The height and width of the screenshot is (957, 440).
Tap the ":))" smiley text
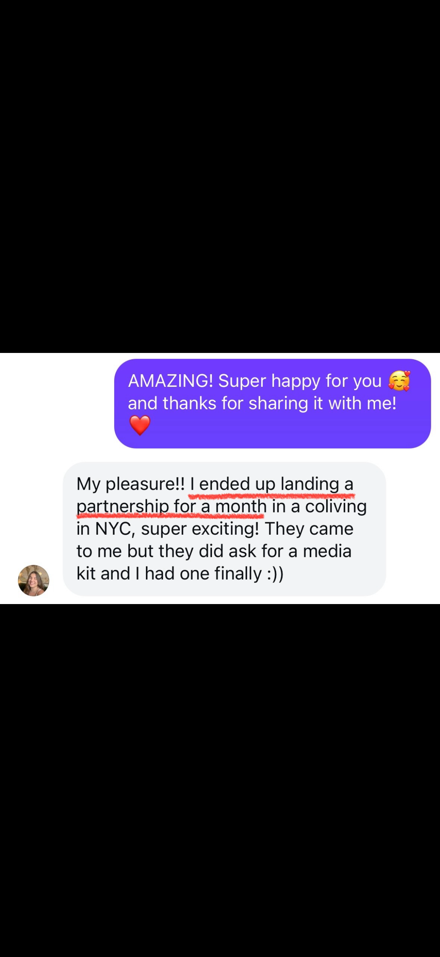(x=275, y=574)
